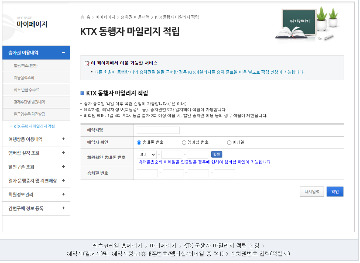Expand 멤버십 실적 조회 plus icon
This screenshot has width=360, height=263.
(x=63, y=153)
